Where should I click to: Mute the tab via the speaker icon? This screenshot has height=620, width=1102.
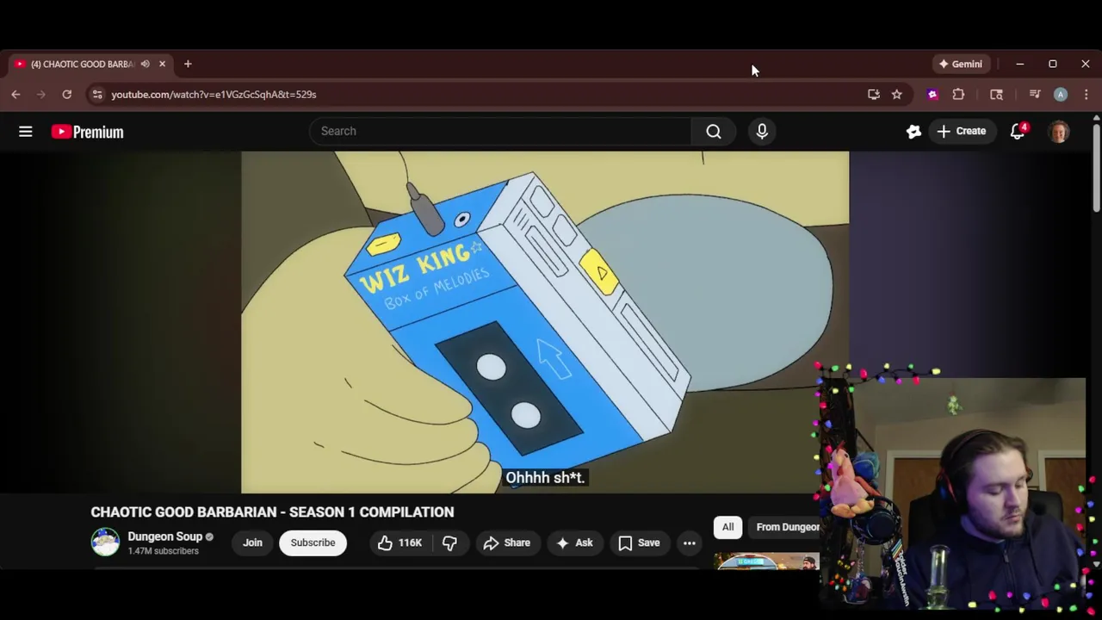pyautogui.click(x=145, y=64)
